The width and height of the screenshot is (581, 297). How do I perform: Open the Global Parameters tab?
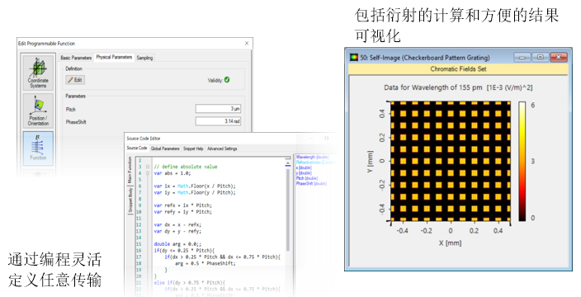(x=165, y=148)
